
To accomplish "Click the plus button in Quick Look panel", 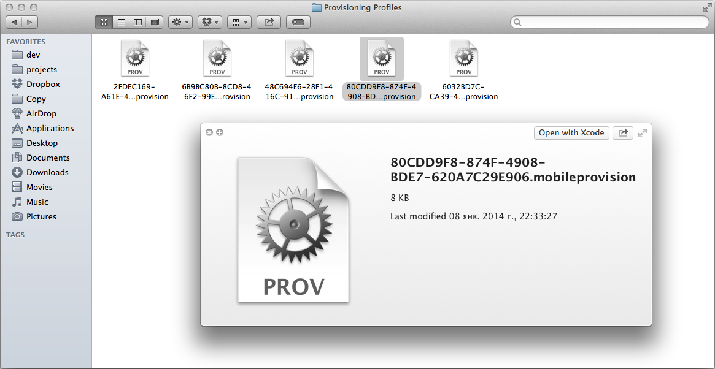I will pyautogui.click(x=220, y=132).
